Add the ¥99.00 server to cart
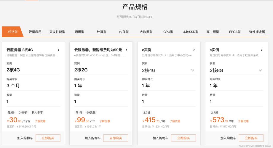The width and height of the screenshot is (273, 148). [x=92, y=138]
